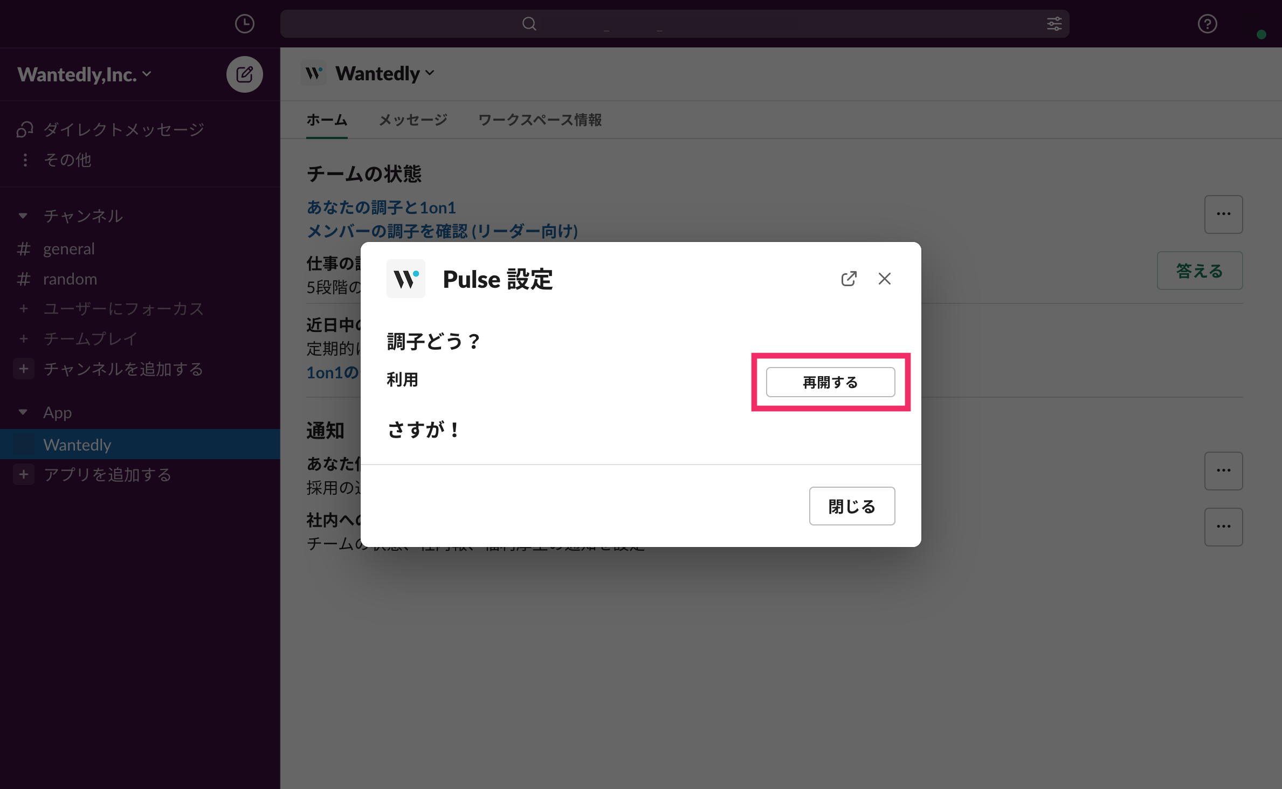This screenshot has height=789, width=1282.
Task: Click plus icon for チャンネルを追加する
Action: pyautogui.click(x=23, y=369)
